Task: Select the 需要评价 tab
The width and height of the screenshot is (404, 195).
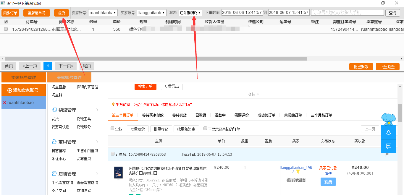Action: pos(242,115)
